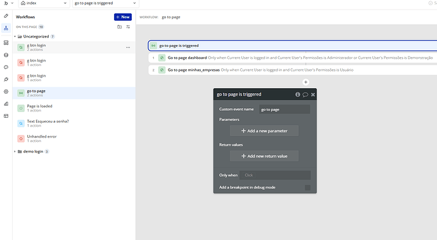Click the new folder icon in Workflows

[119, 27]
